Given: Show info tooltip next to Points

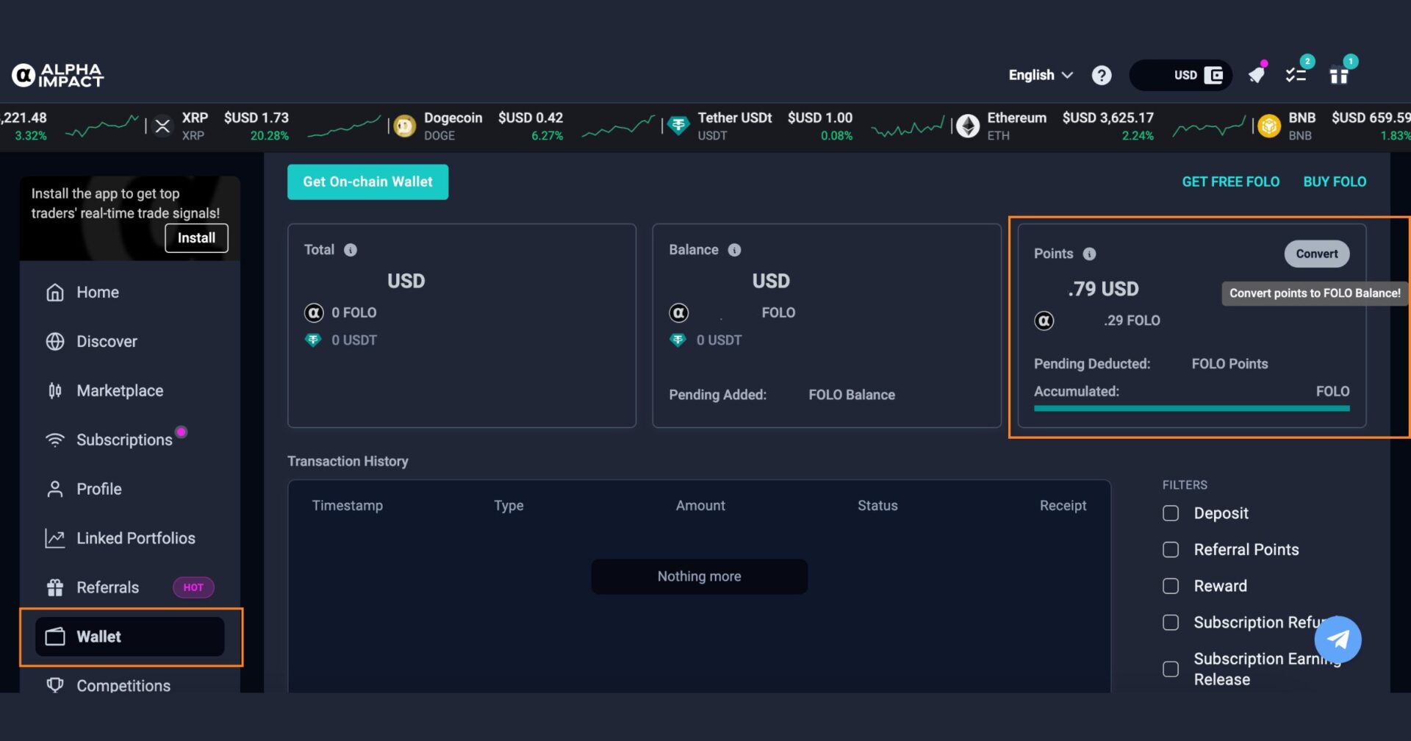Looking at the screenshot, I should (x=1089, y=254).
